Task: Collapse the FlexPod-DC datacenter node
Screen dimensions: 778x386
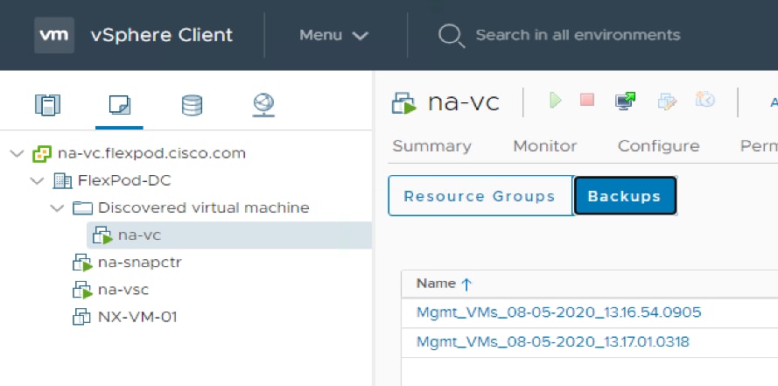Action: [x=38, y=180]
